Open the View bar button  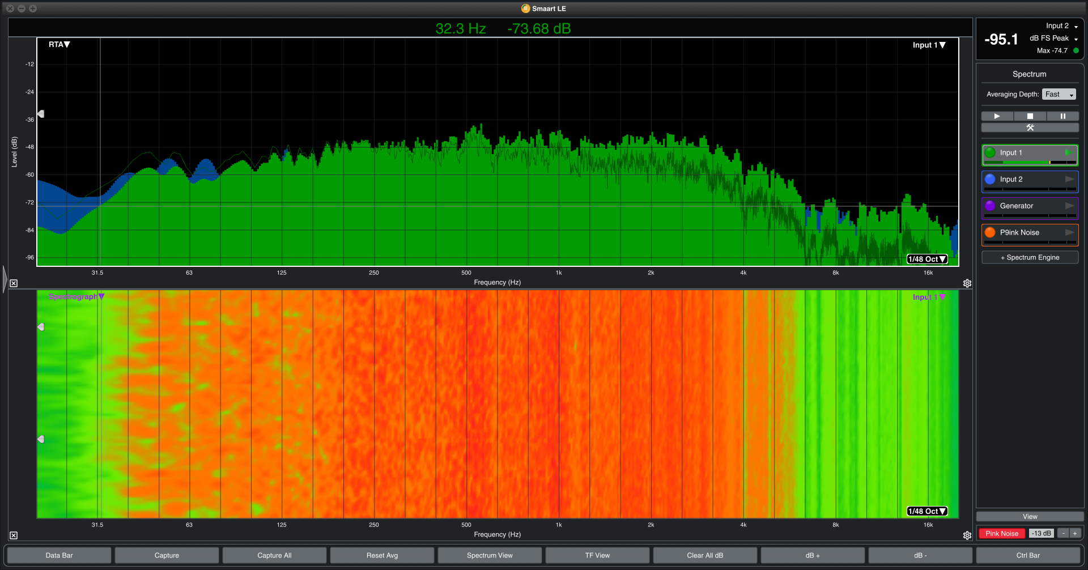coord(1030,516)
